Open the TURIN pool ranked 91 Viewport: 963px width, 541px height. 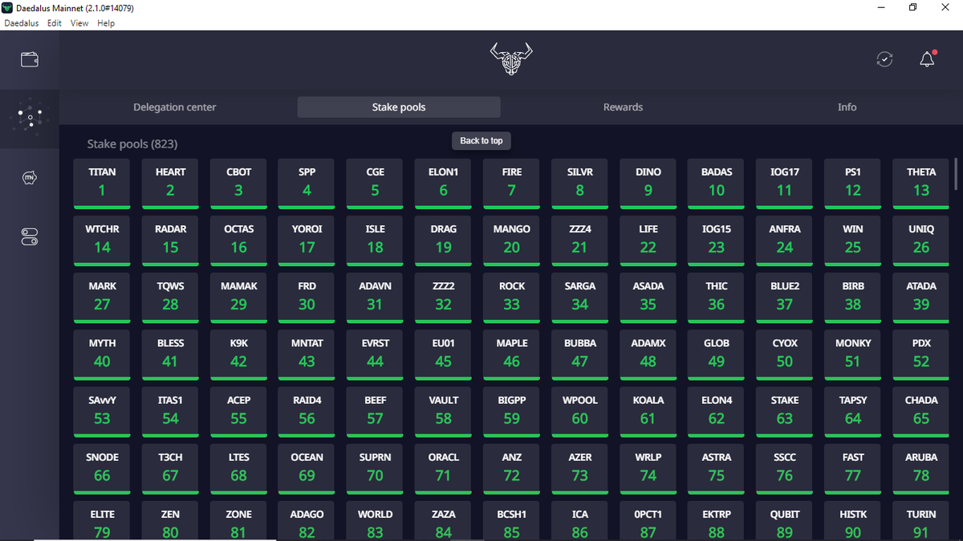pyautogui.click(x=921, y=521)
